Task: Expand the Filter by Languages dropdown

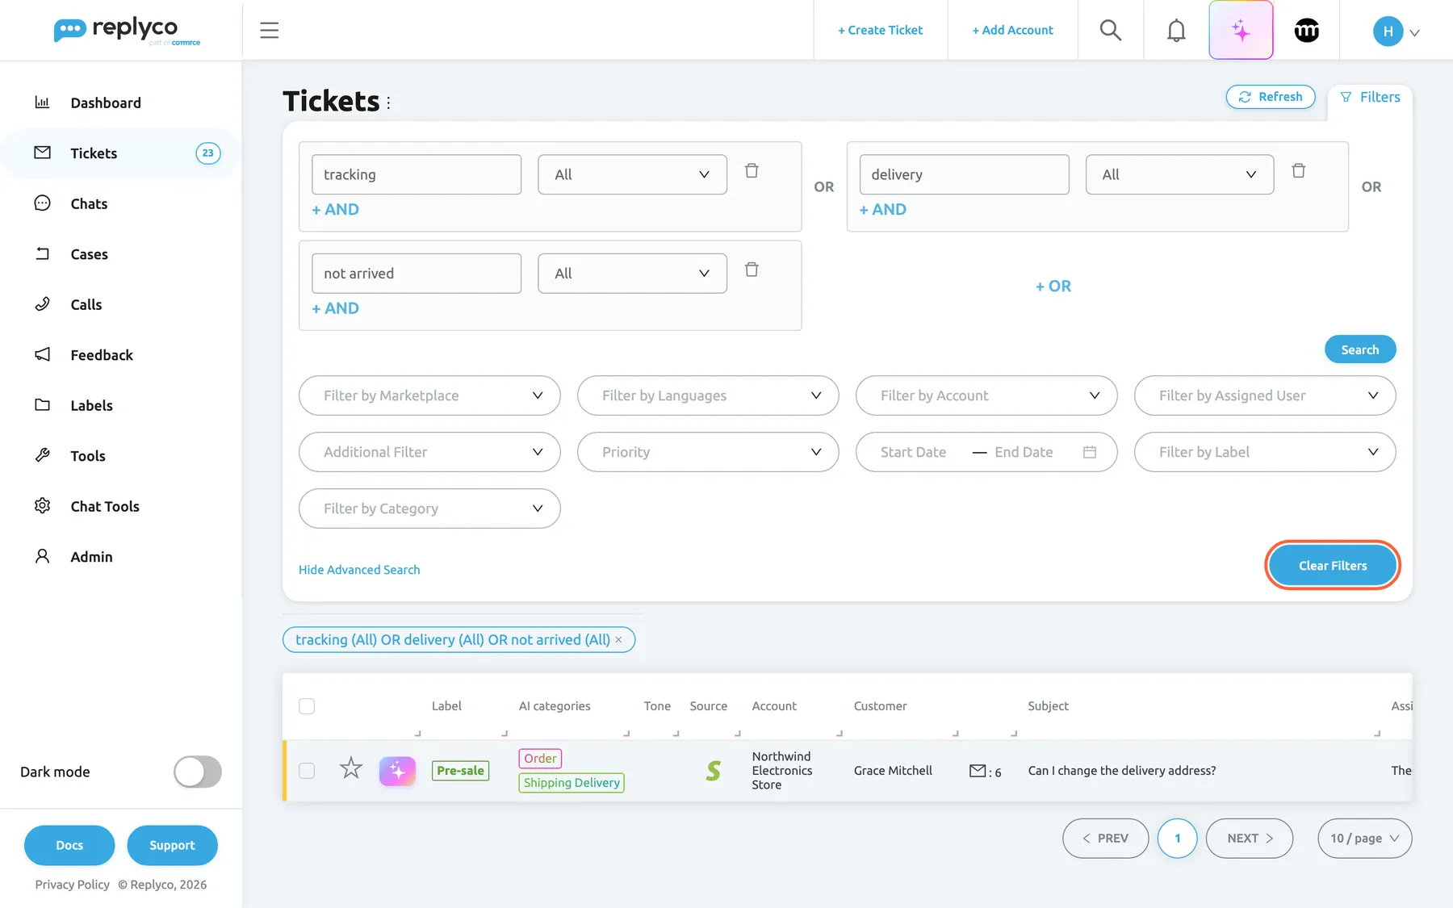Action: coord(708,395)
